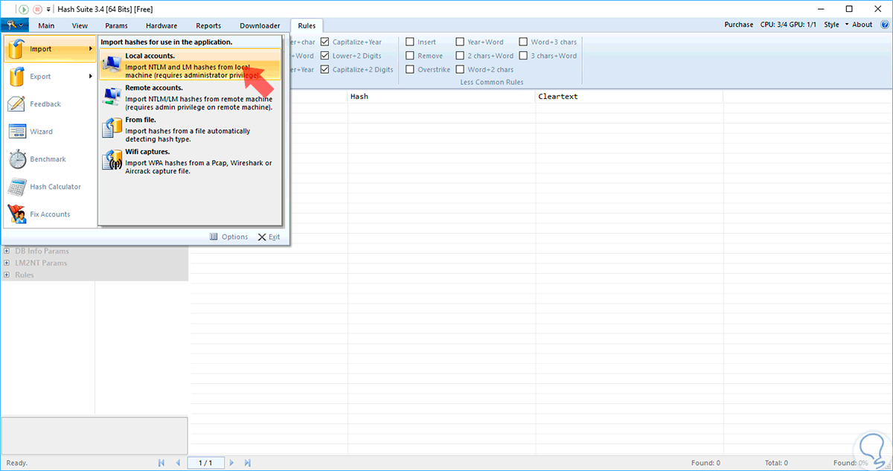Click the Wizard icon
This screenshot has height=471, width=893.
17,132
